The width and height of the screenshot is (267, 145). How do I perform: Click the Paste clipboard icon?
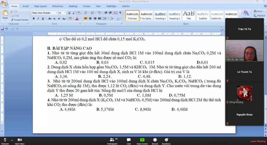click(x=5, y=13)
